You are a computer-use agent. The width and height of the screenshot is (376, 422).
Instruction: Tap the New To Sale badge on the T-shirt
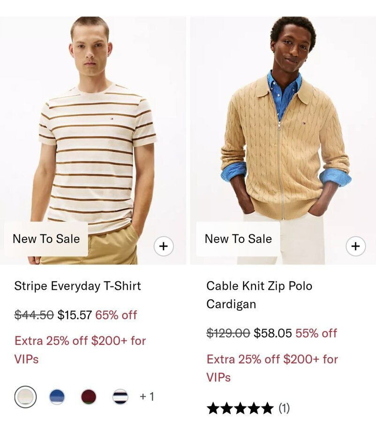point(46,239)
